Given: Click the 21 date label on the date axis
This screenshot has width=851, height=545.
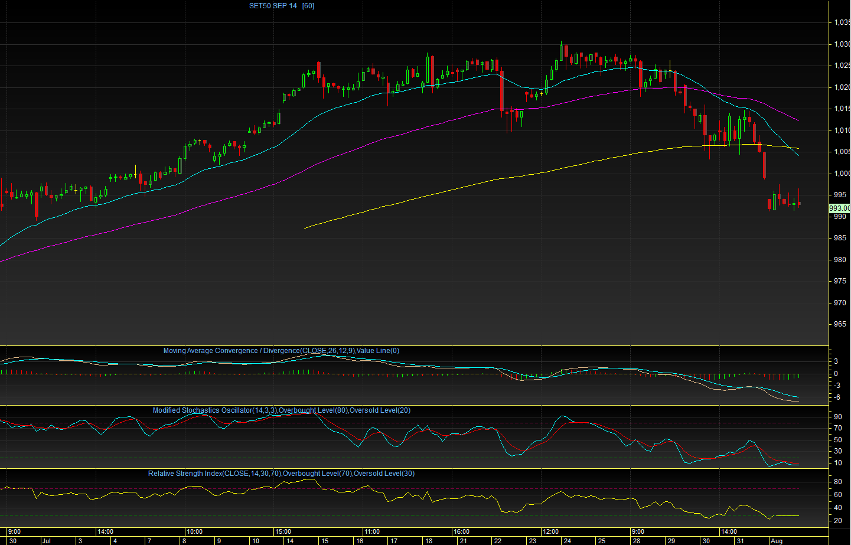Looking at the screenshot, I should click(463, 541).
